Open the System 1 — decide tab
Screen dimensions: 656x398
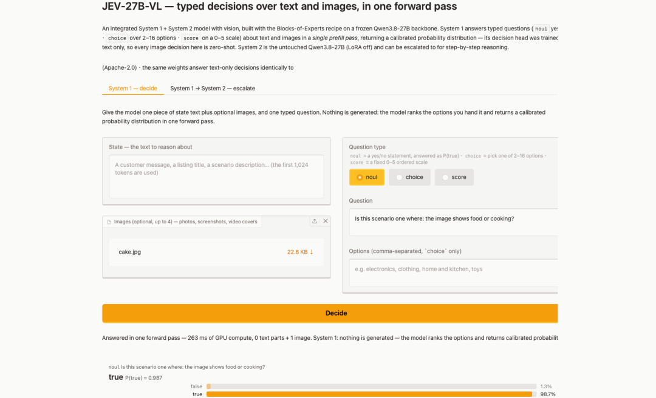coord(132,88)
